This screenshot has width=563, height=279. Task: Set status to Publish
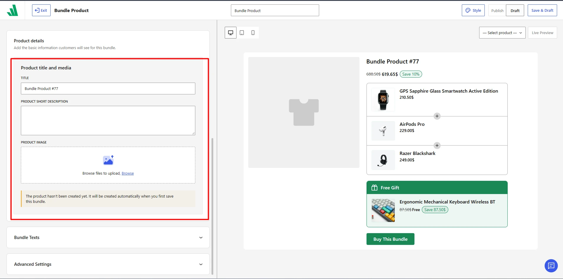[x=497, y=11]
